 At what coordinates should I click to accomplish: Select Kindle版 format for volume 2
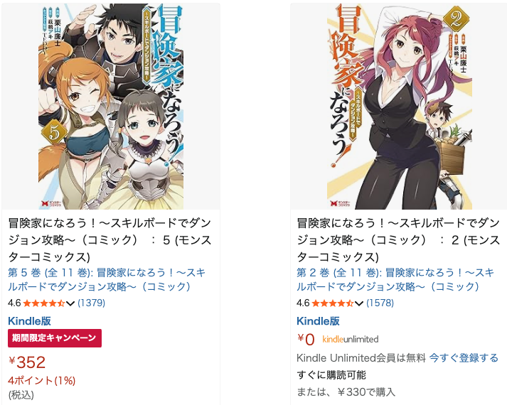(x=318, y=321)
